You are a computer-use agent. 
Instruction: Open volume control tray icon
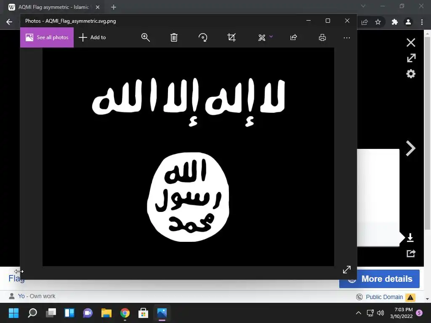380,313
